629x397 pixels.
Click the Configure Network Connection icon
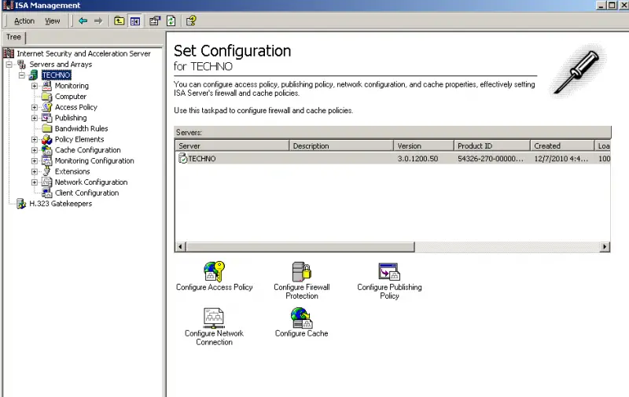214,318
